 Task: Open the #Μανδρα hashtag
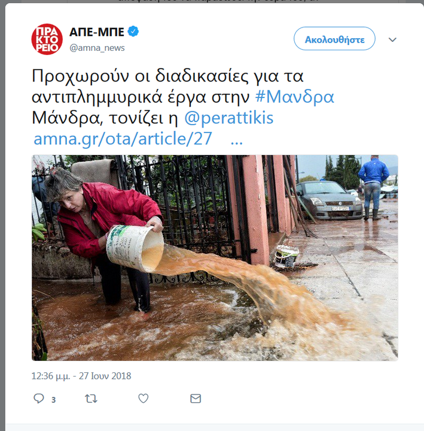coord(295,97)
